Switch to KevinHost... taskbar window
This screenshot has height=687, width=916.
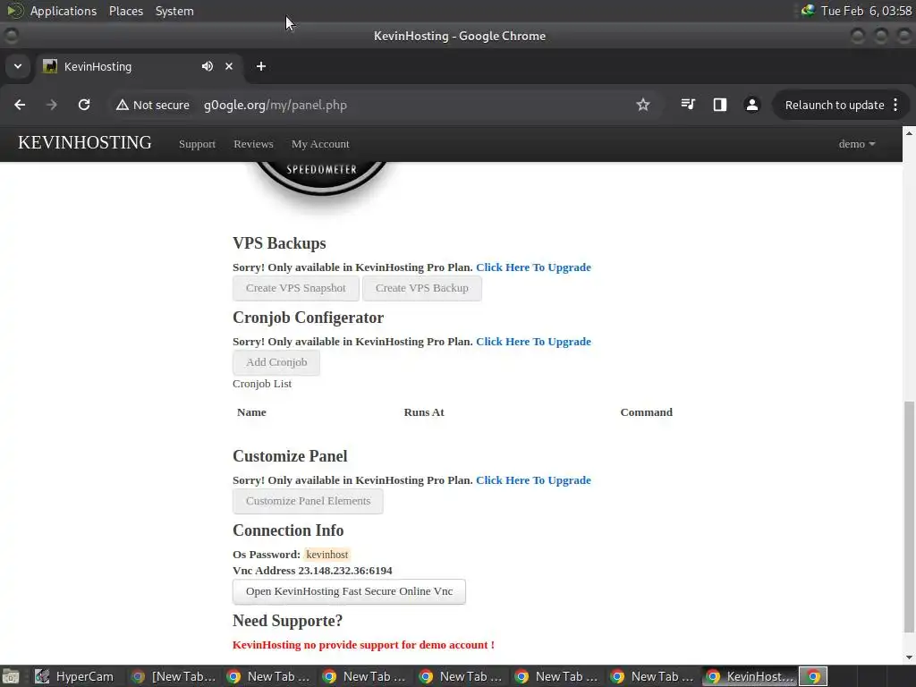click(x=751, y=676)
